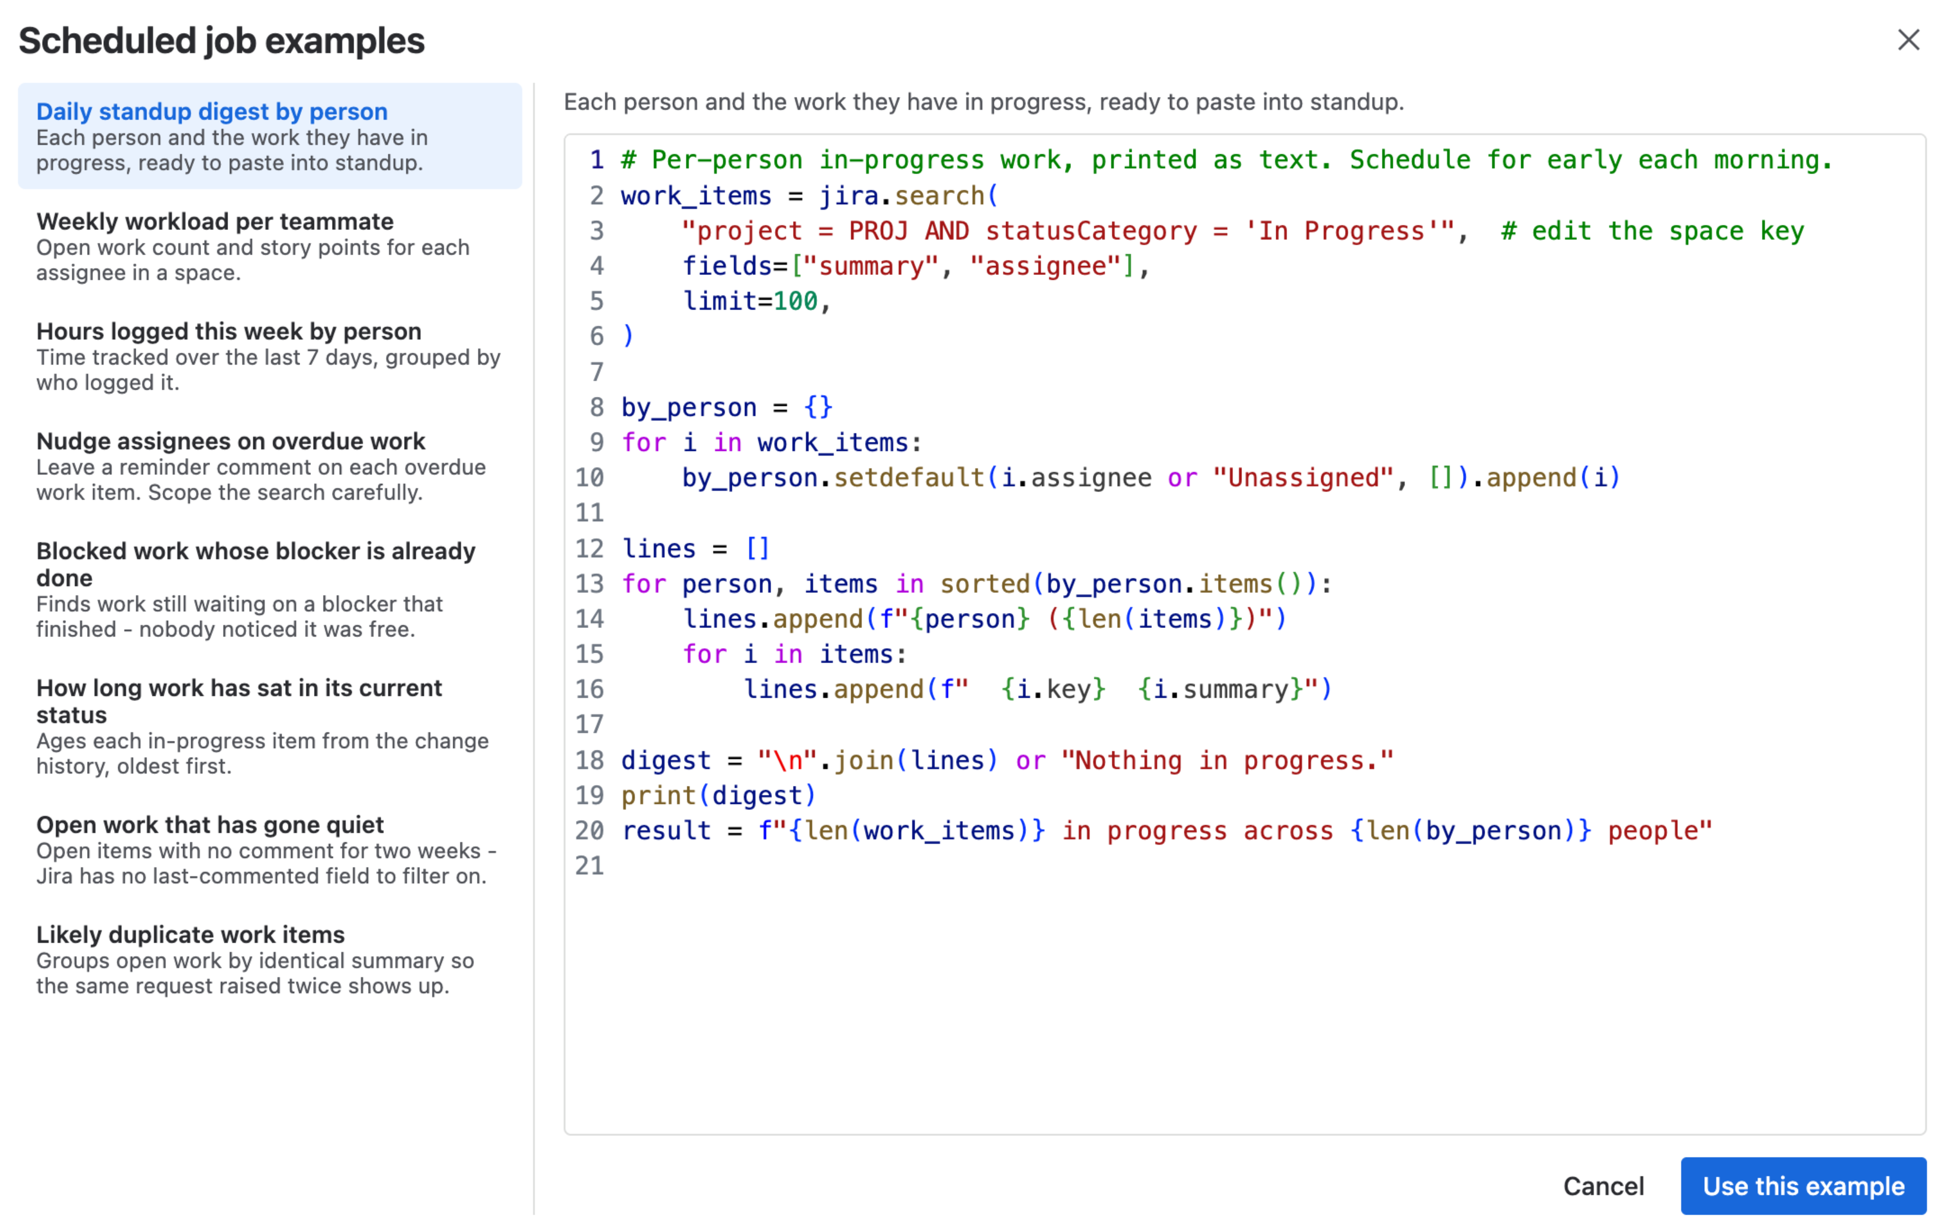Click the Scheduled job examples heading
The width and height of the screenshot is (1945, 1232).
(x=222, y=40)
